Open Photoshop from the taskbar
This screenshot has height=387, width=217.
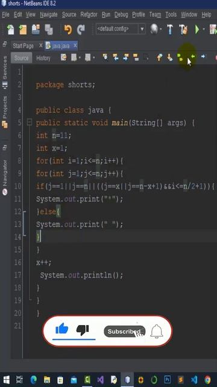click(x=168, y=380)
